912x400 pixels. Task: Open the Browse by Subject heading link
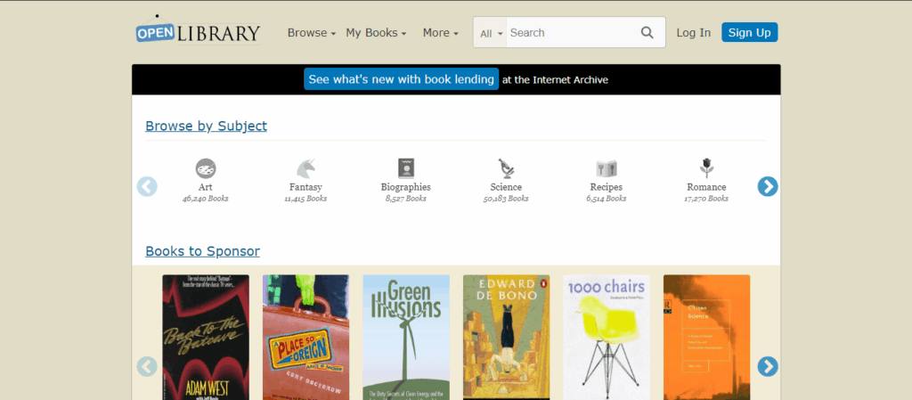206,126
